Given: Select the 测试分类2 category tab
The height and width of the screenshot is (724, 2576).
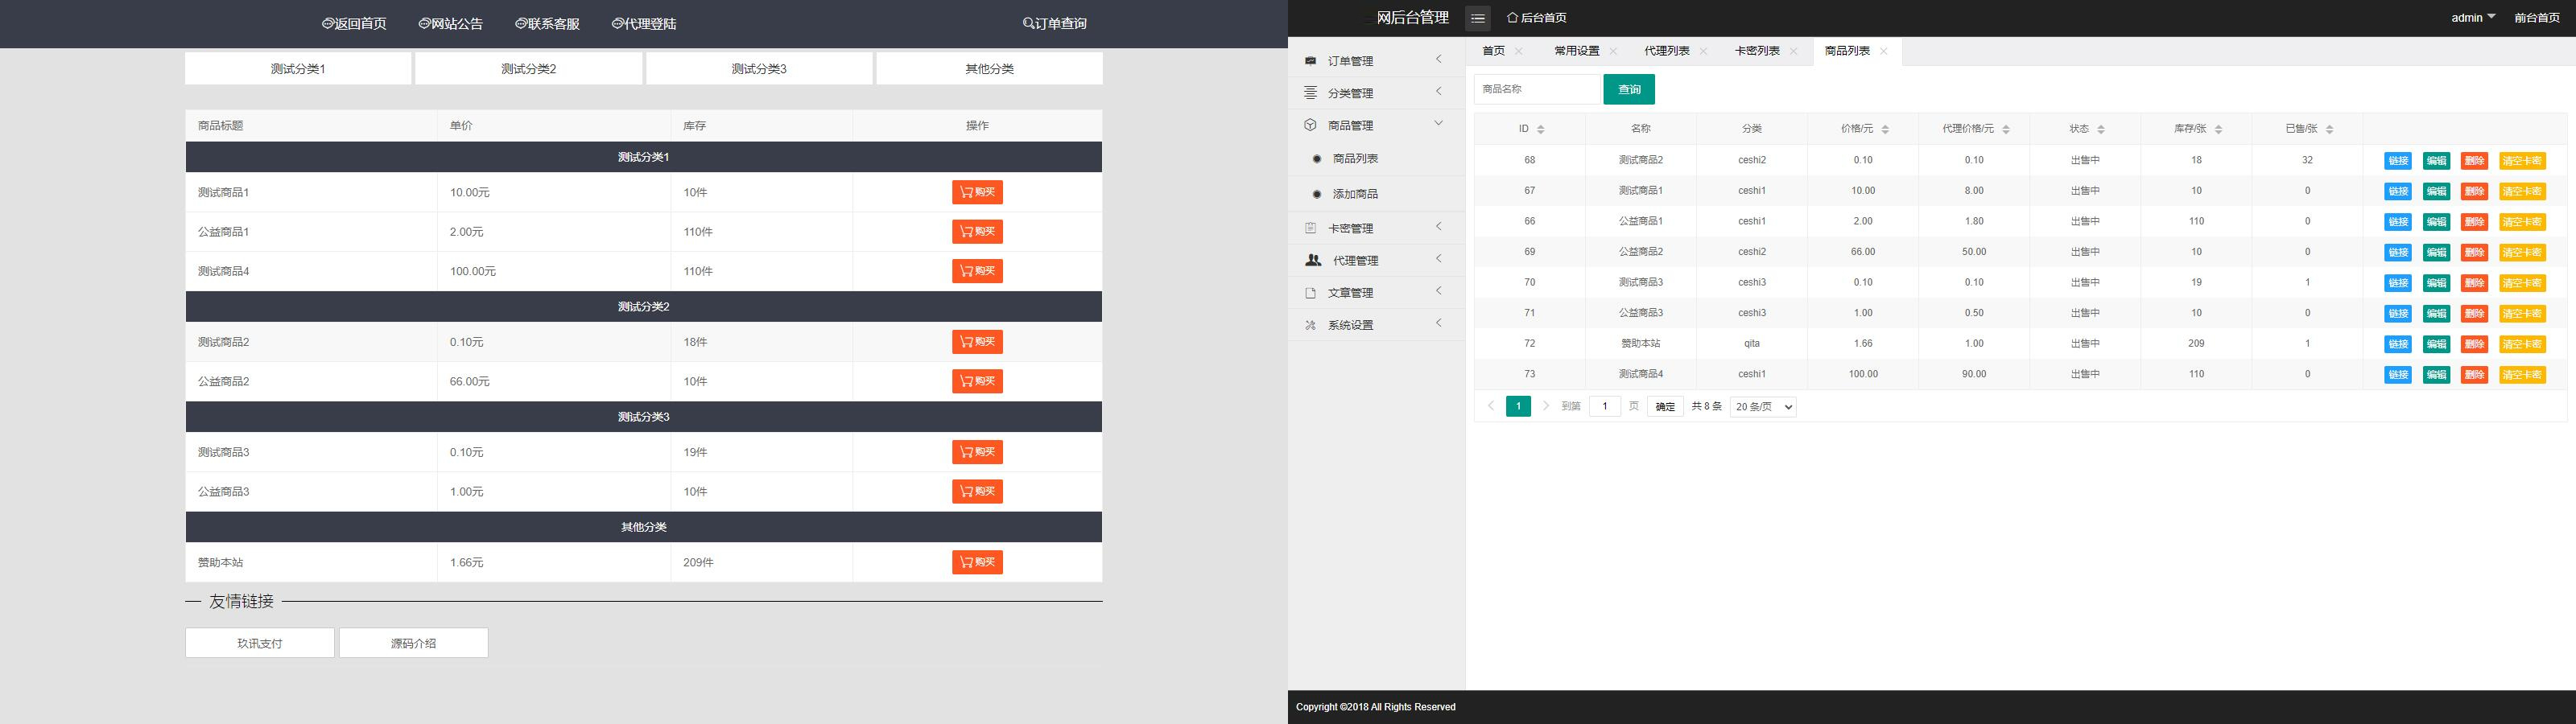Looking at the screenshot, I should 528,69.
